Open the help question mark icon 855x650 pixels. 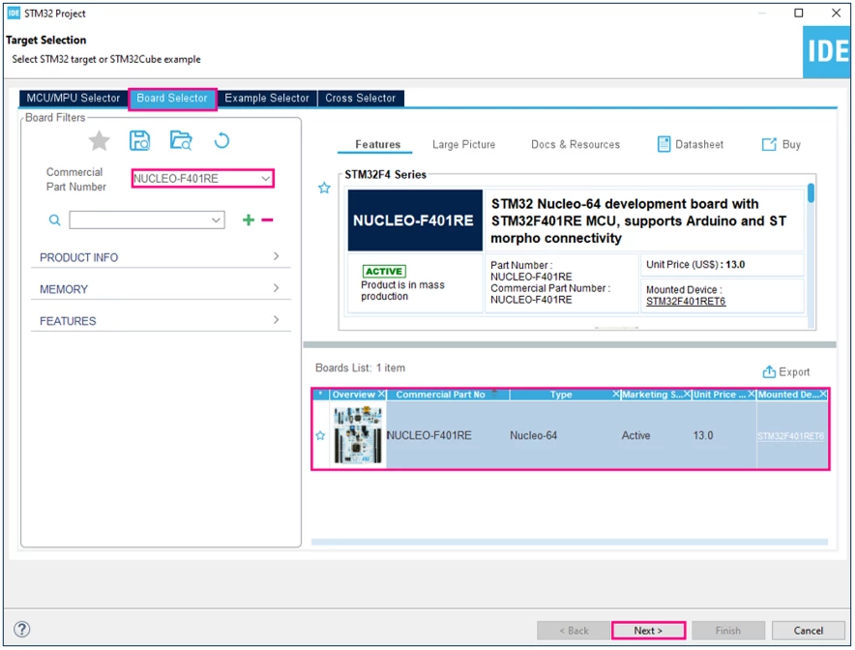22,630
